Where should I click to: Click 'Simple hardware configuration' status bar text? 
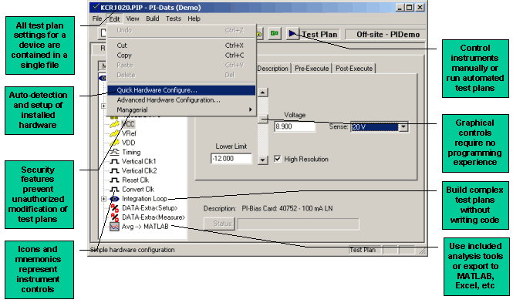click(x=132, y=250)
